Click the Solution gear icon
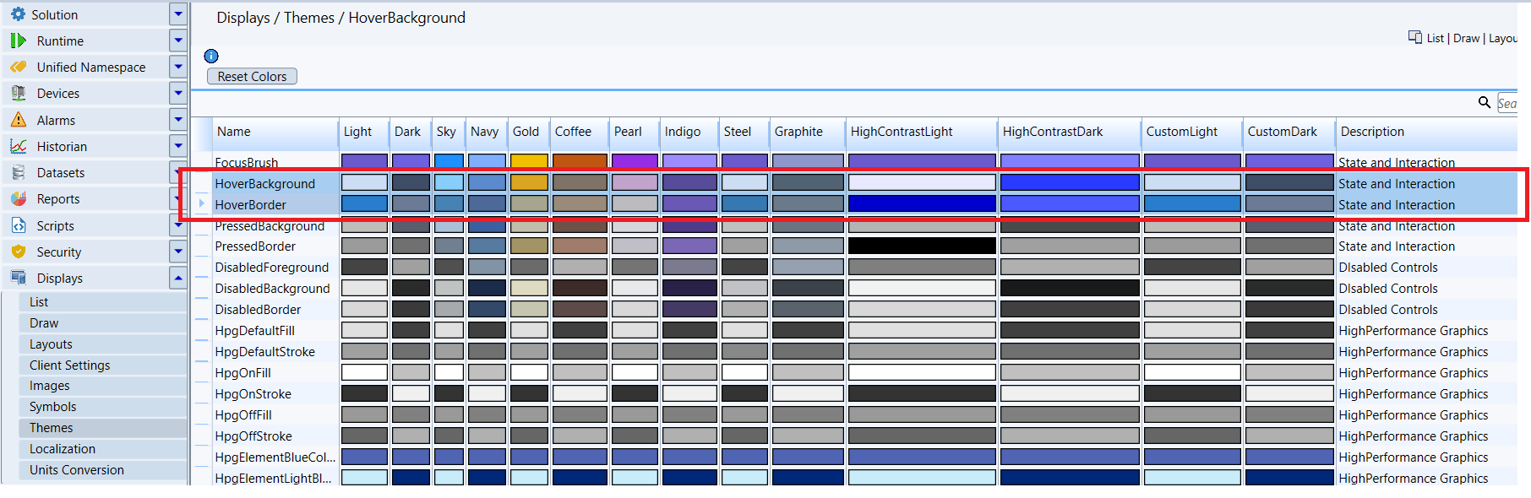This screenshot has height=498, width=1531. coord(18,14)
